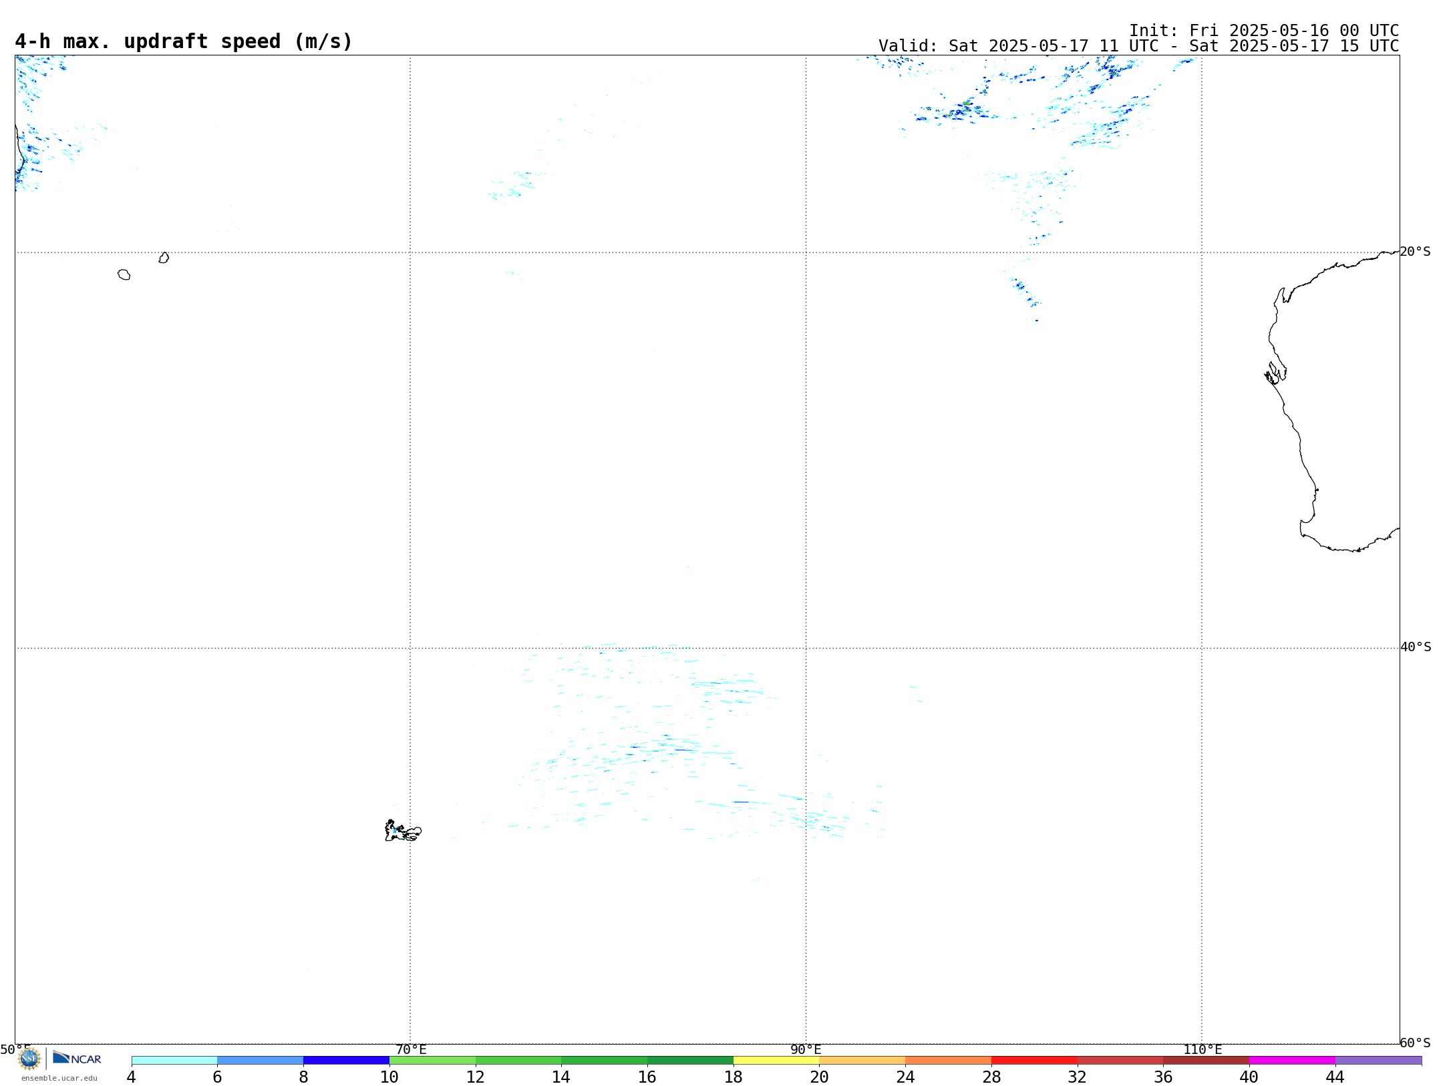Click the colorbar tick label 44
This screenshot has width=1443, height=1086.
tap(1335, 1077)
